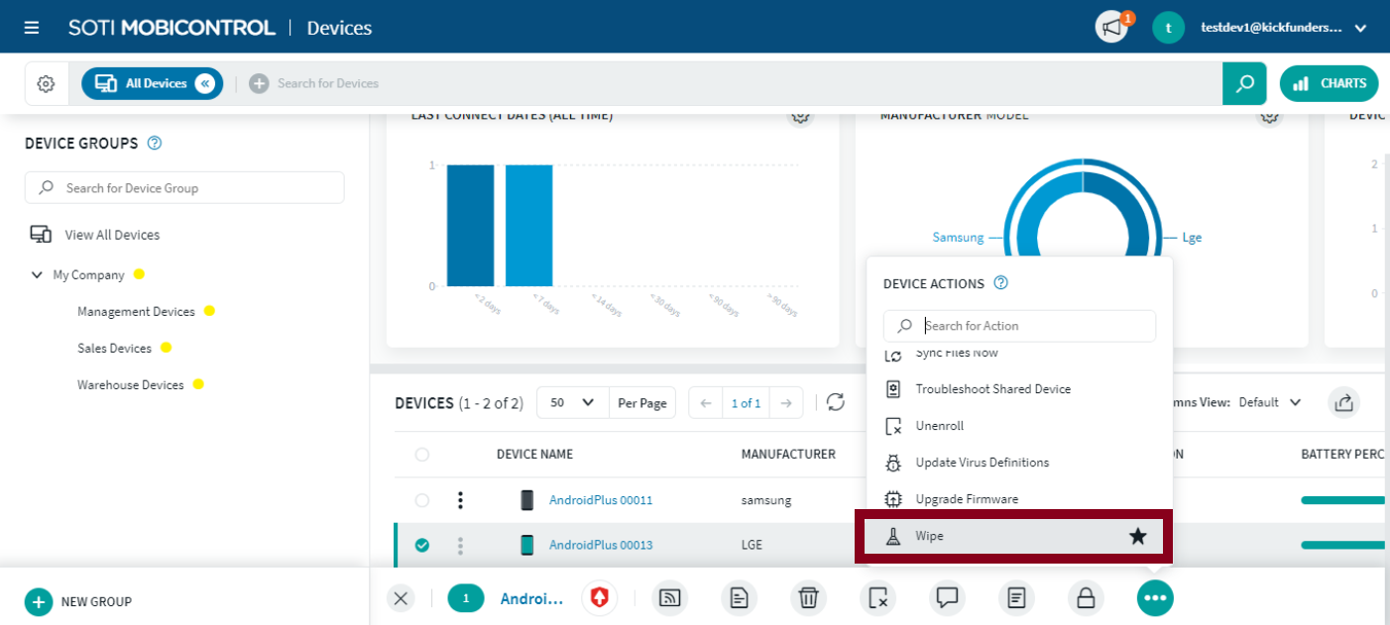
Task: Expand the testdev1 account dropdown
Action: click(x=1360, y=28)
